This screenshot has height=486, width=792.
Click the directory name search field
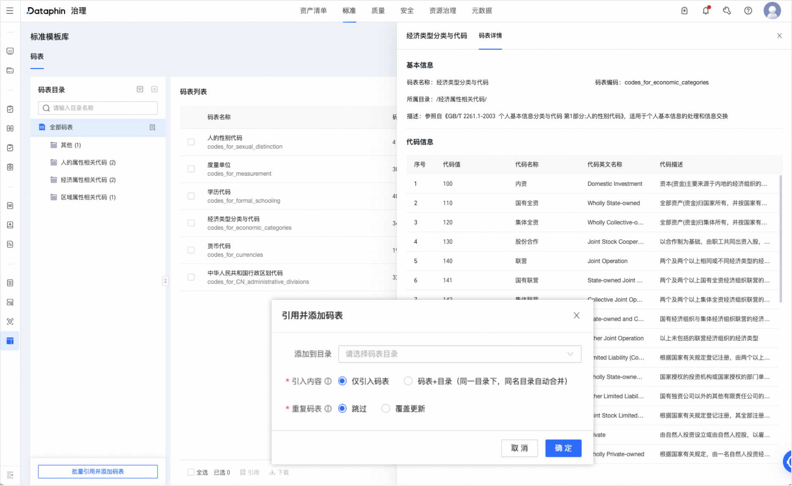point(98,108)
